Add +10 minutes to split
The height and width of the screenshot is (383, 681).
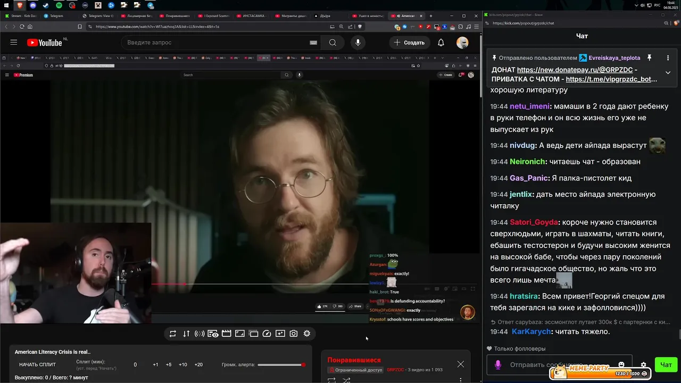(183, 365)
